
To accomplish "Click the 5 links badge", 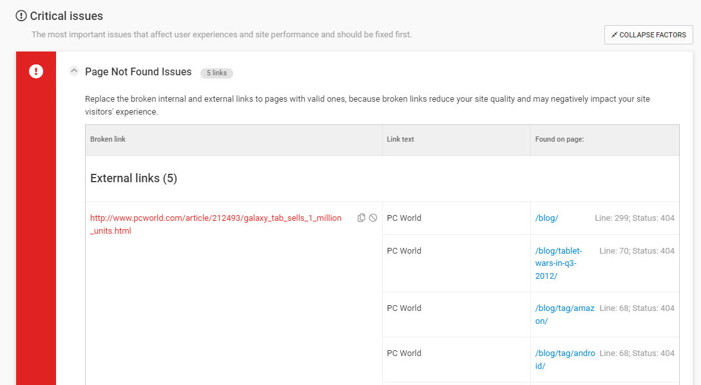I will click(217, 73).
